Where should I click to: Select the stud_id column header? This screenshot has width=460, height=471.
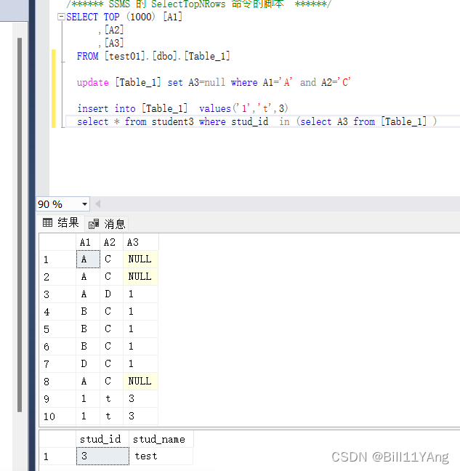[102, 439]
